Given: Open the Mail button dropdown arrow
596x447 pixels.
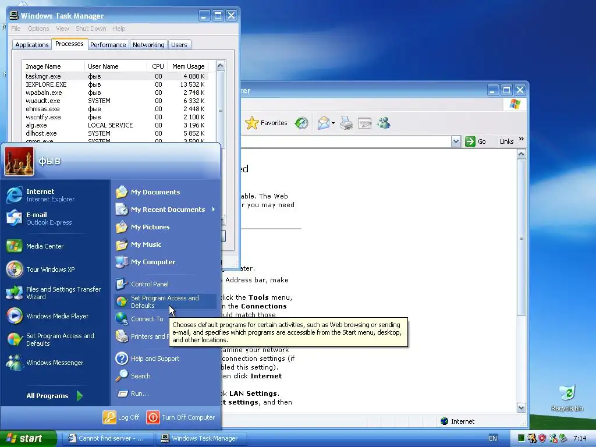Looking at the screenshot, I should tap(334, 123).
